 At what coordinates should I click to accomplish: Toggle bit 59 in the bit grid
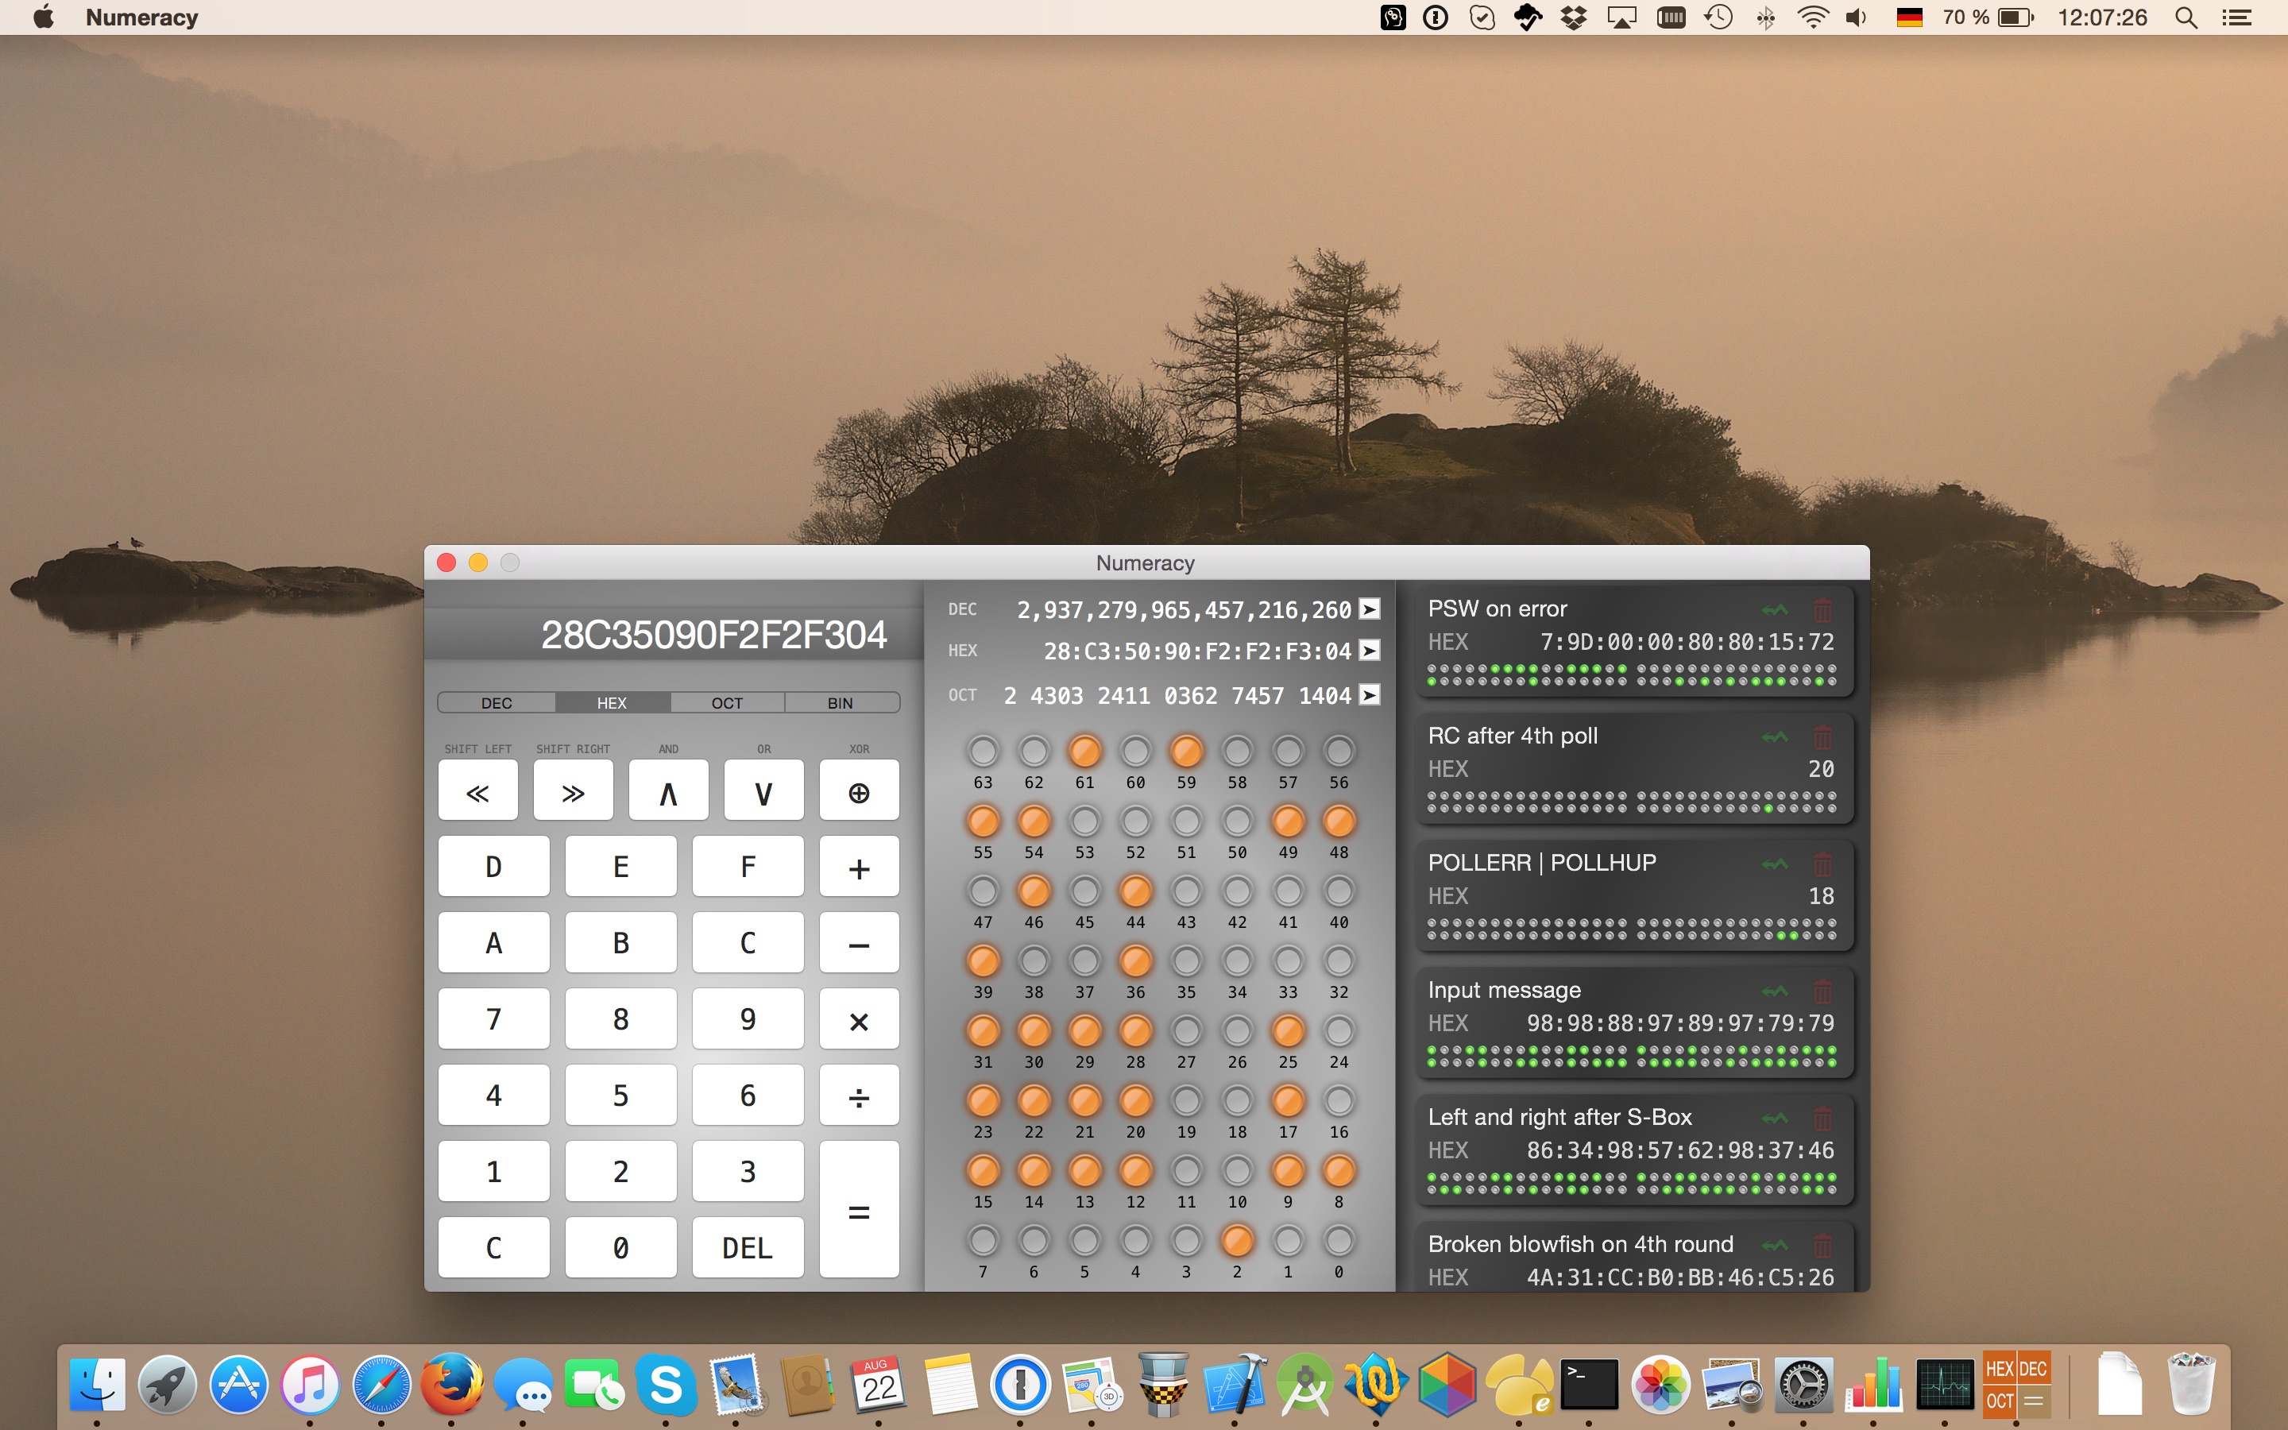click(x=1187, y=752)
